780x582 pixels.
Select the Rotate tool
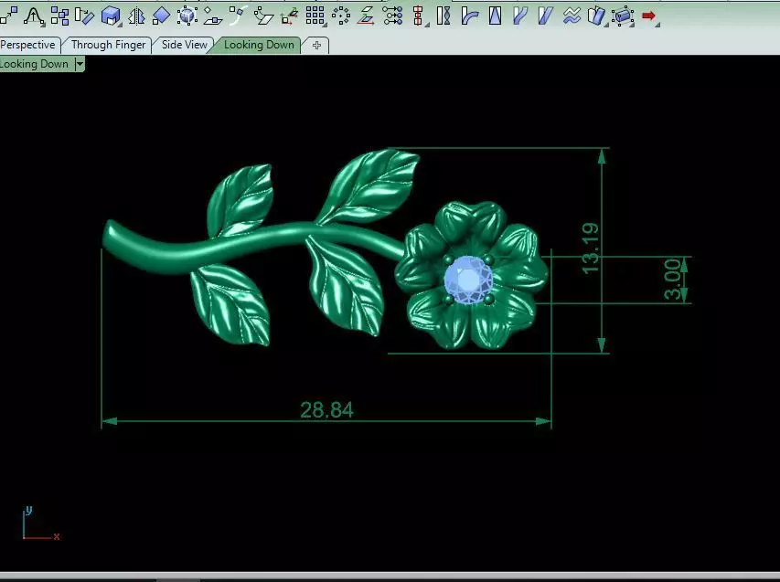point(84,16)
